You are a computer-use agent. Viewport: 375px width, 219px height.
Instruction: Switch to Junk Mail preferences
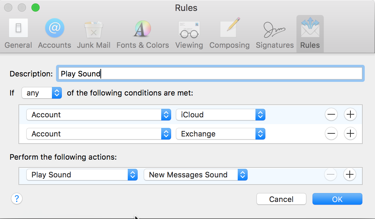(94, 29)
